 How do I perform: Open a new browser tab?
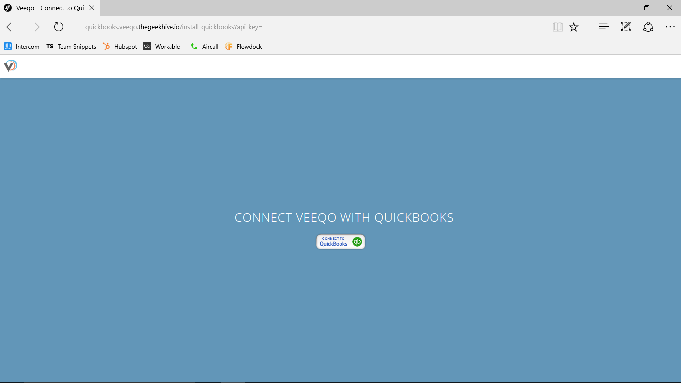tap(108, 8)
